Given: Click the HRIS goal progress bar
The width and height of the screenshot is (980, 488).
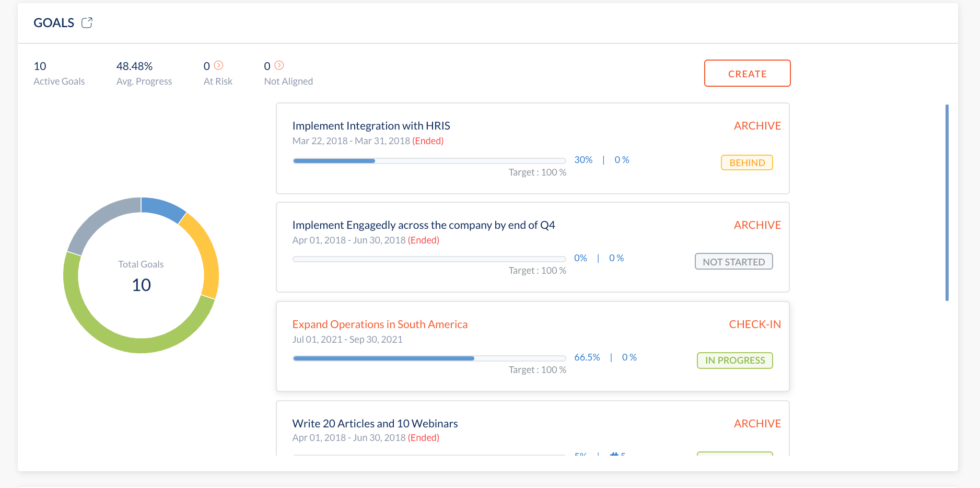Looking at the screenshot, I should (429, 161).
